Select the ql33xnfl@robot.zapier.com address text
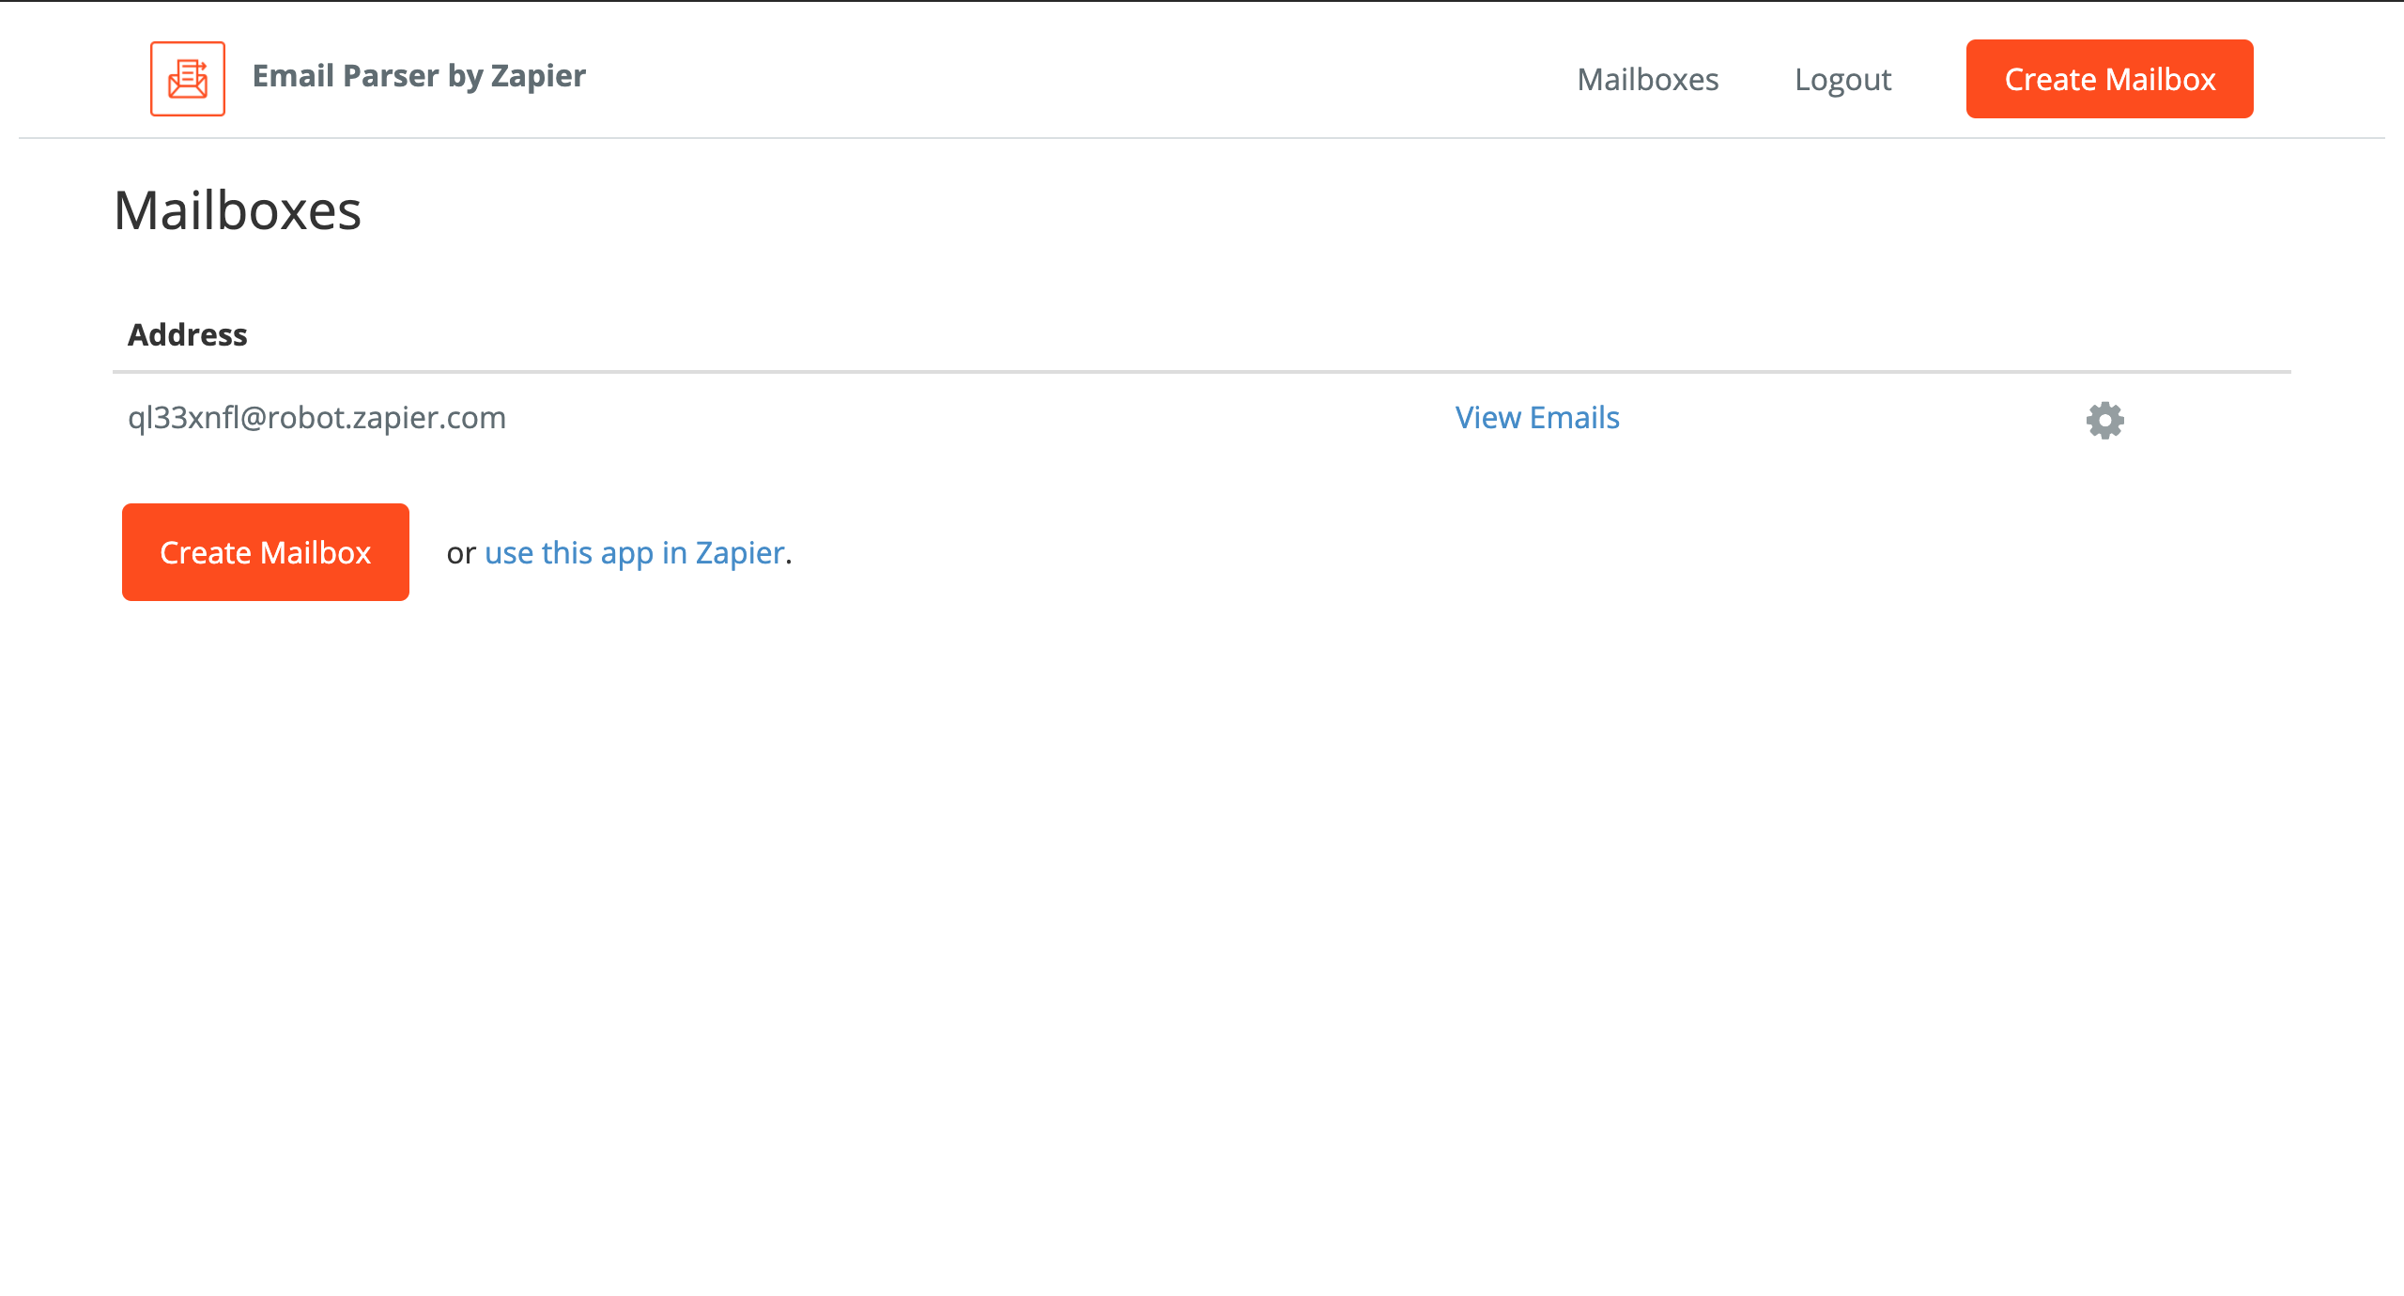The image size is (2404, 1296). 317,418
